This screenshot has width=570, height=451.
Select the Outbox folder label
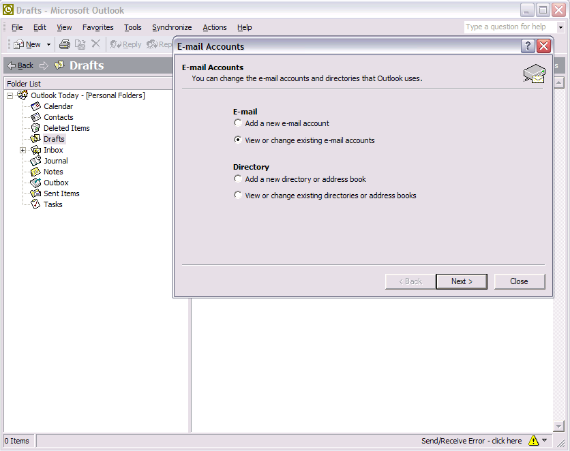56,183
